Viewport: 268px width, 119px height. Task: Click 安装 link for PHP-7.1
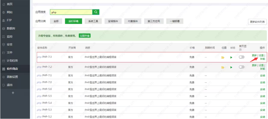263,76
